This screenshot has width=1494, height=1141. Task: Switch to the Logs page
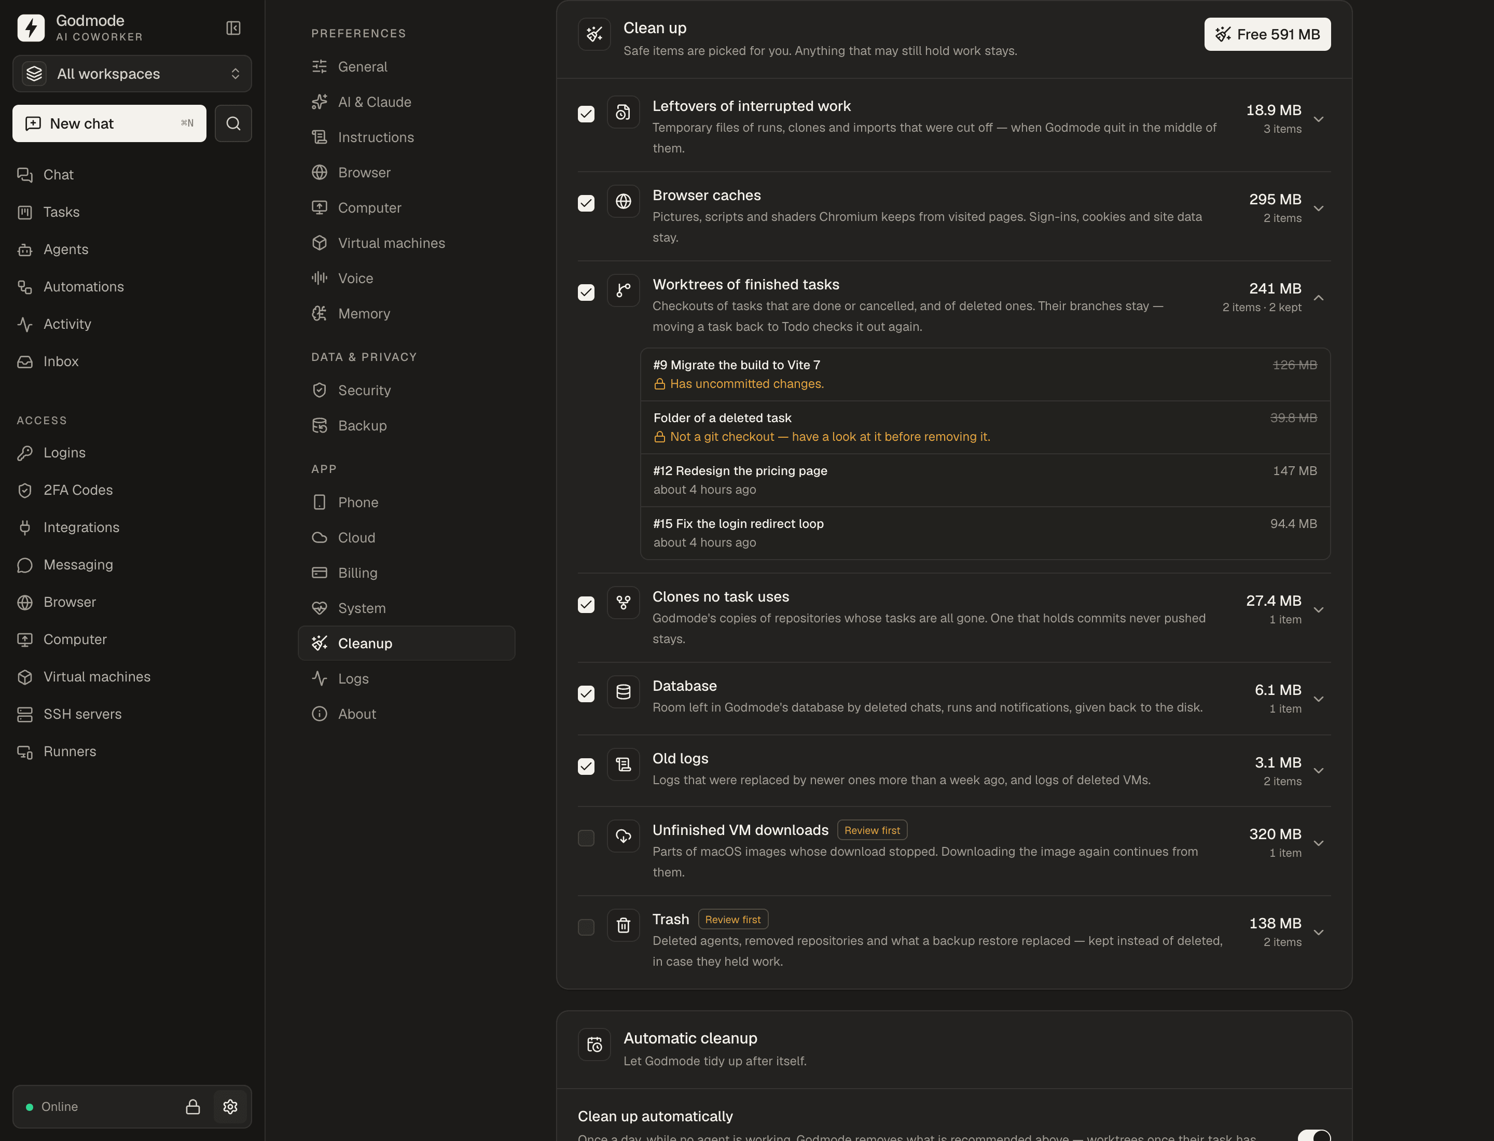406,678
